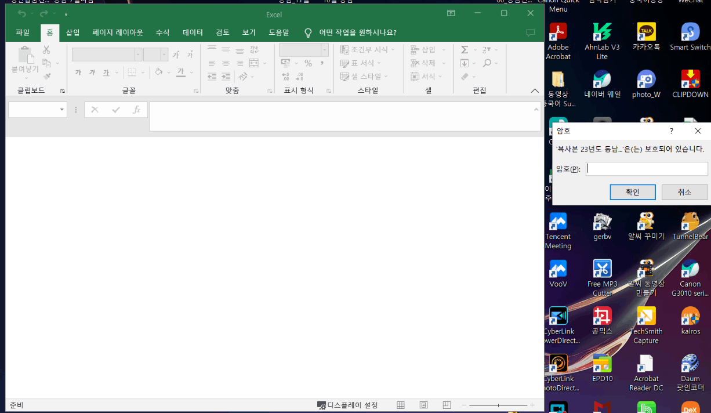Viewport: 711px width, 413px height.
Task: Expand the Font Size combo box arrow
Action: [164, 54]
